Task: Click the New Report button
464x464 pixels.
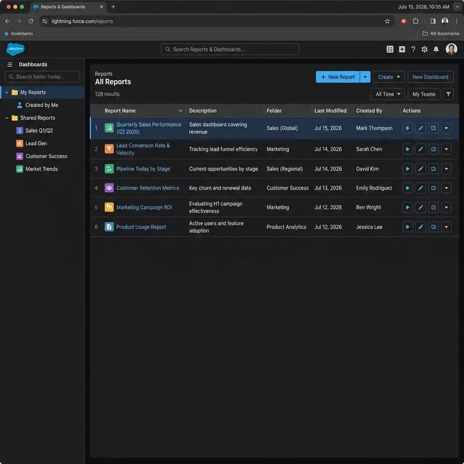Action: coord(338,77)
